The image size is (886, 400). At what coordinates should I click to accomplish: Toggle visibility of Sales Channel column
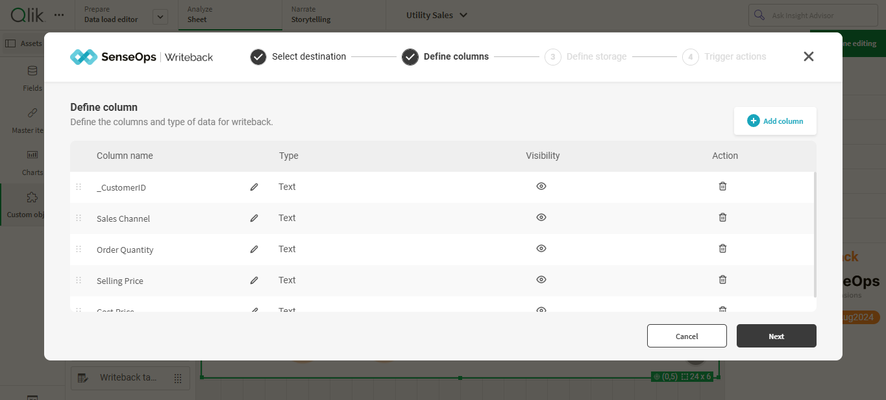[x=541, y=217]
